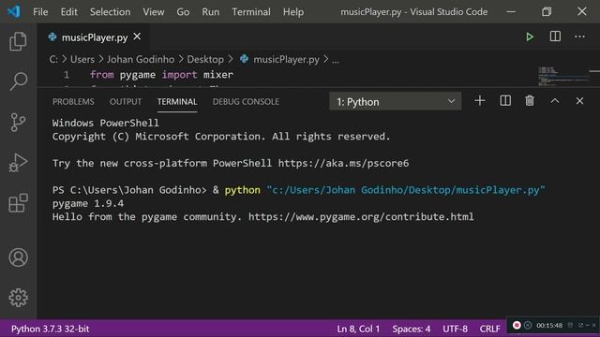This screenshot has width=600, height=337.
Task: Change line endings via CRLF
Action: [x=489, y=329]
